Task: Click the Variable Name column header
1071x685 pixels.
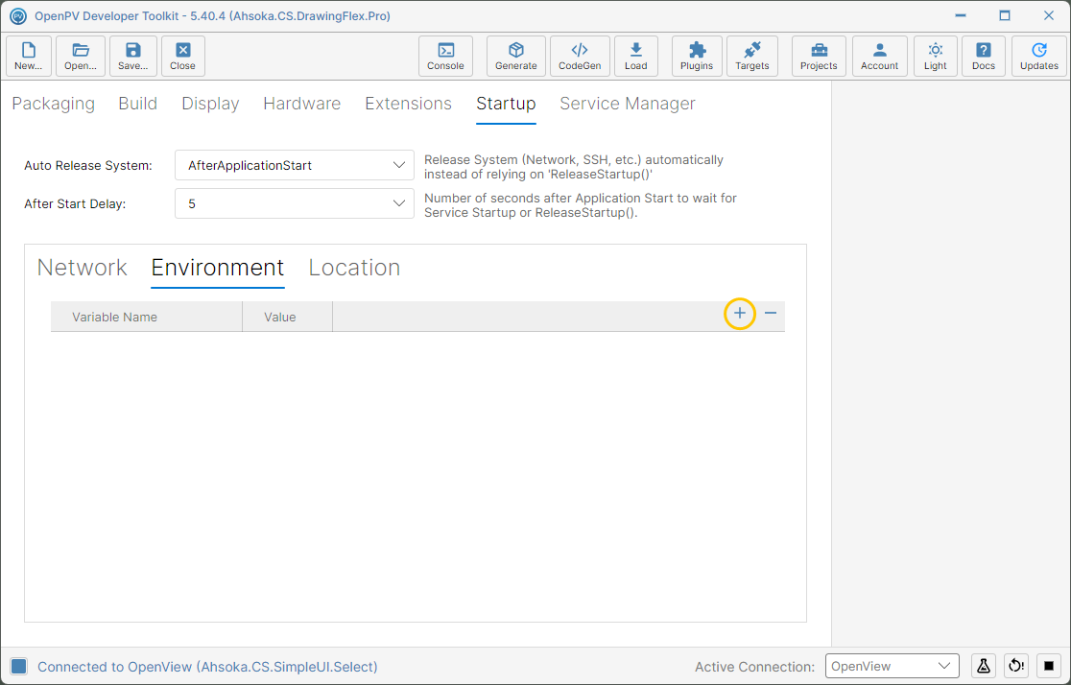Action: coord(147,317)
